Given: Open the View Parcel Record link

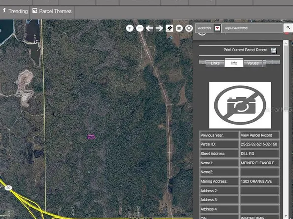Looking at the screenshot, I should pyautogui.click(x=257, y=135).
